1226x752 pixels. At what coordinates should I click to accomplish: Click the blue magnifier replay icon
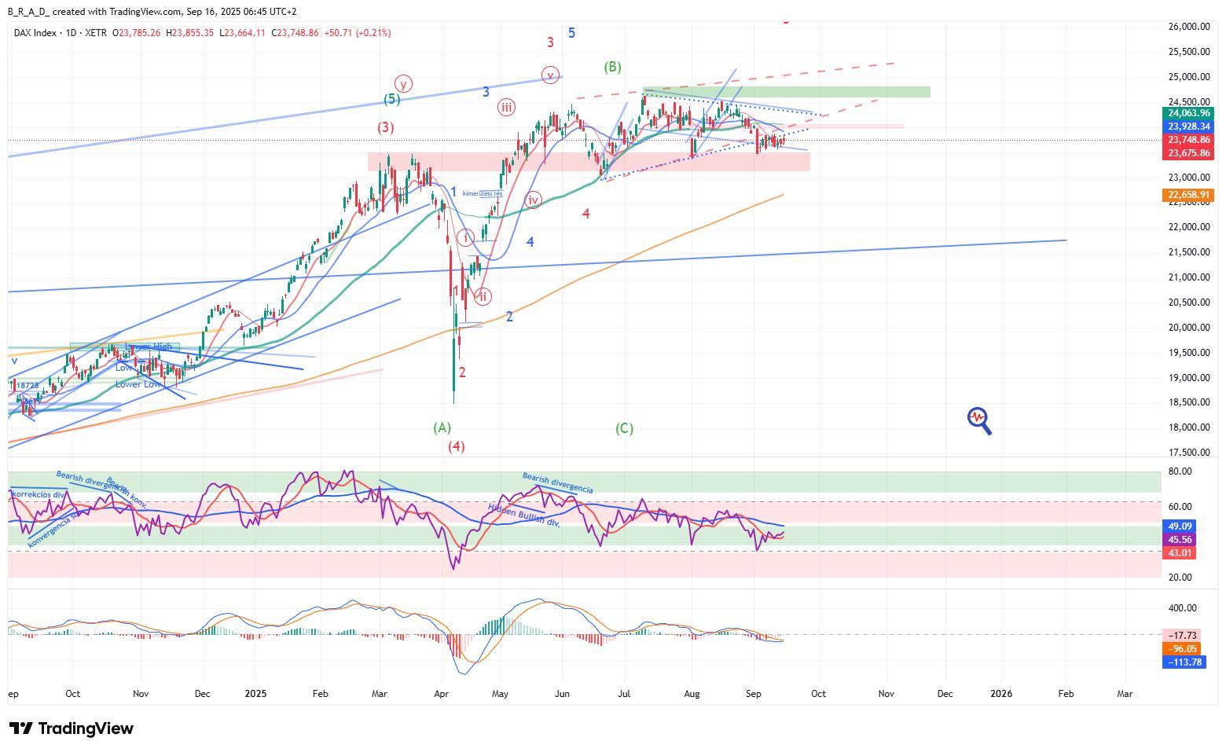[x=979, y=420]
